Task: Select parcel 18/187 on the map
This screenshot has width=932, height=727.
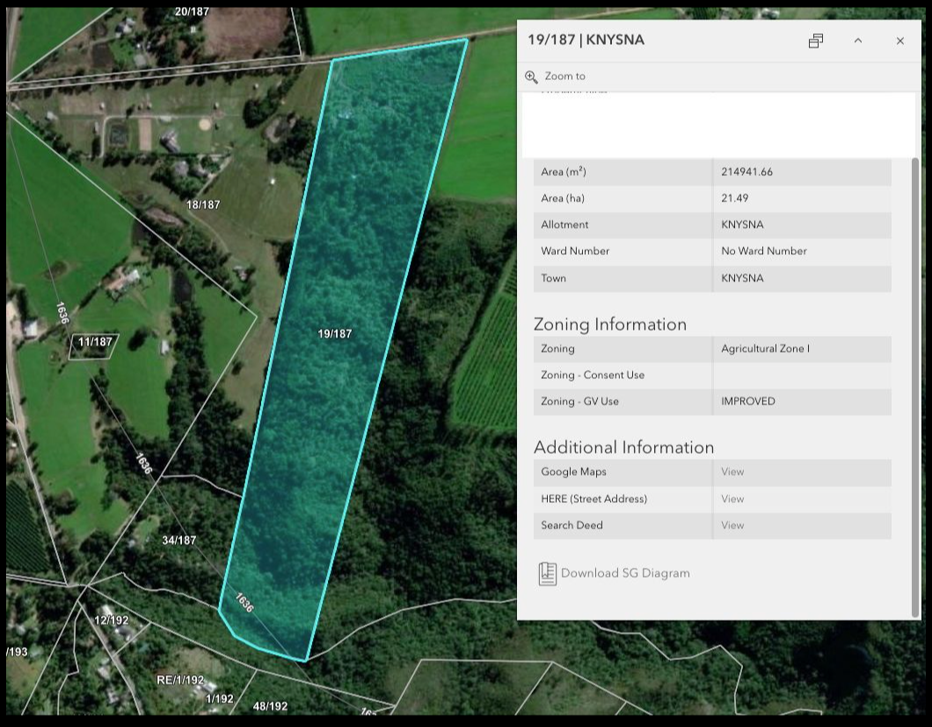Action: point(203,205)
